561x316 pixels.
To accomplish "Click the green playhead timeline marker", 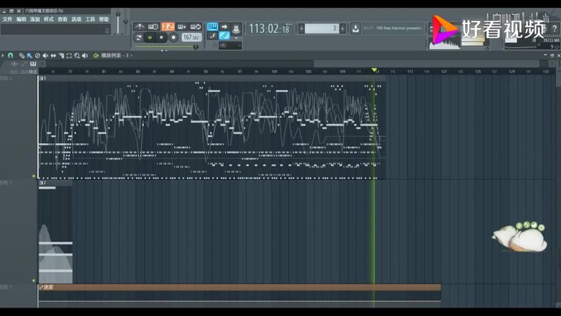I will pyautogui.click(x=374, y=70).
